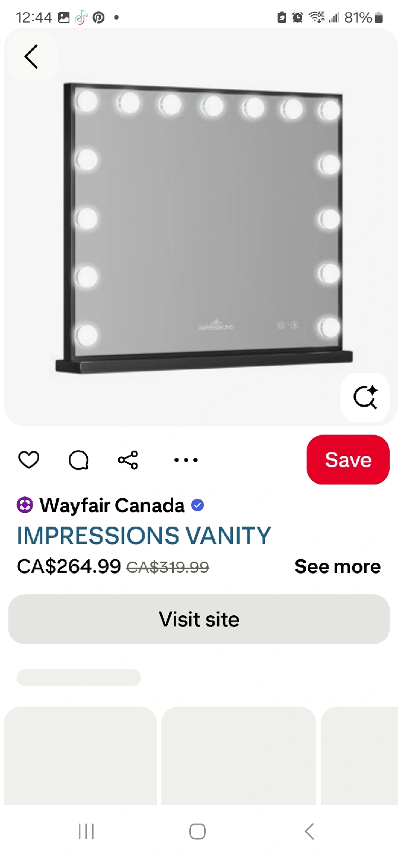Open the Wayfair Canada profile avatar
The width and height of the screenshot is (398, 855).
click(25, 505)
